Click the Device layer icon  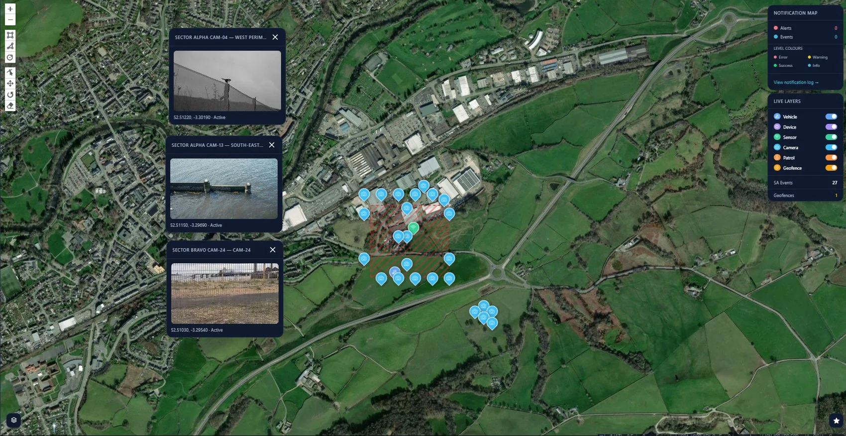pos(777,127)
